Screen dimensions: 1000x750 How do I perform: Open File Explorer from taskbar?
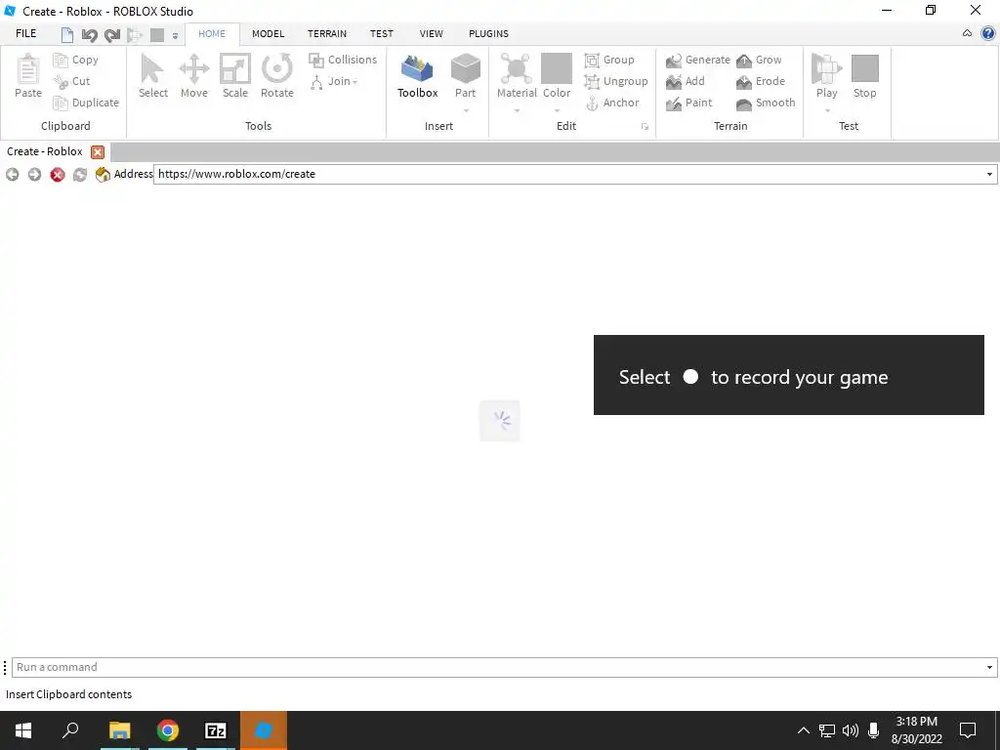[x=119, y=730]
